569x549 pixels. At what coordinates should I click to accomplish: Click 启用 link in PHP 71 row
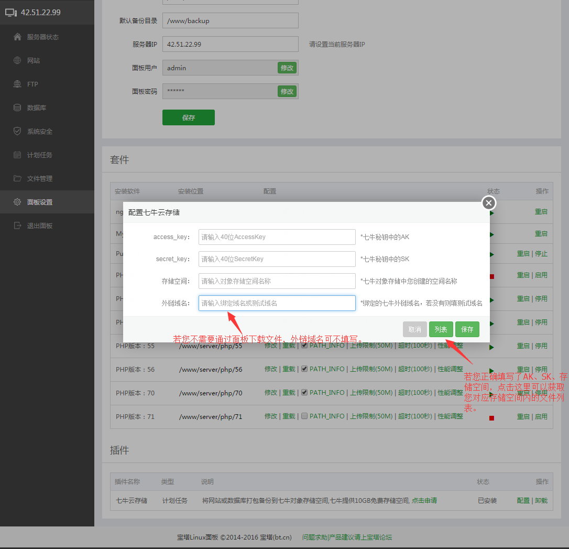click(x=541, y=416)
